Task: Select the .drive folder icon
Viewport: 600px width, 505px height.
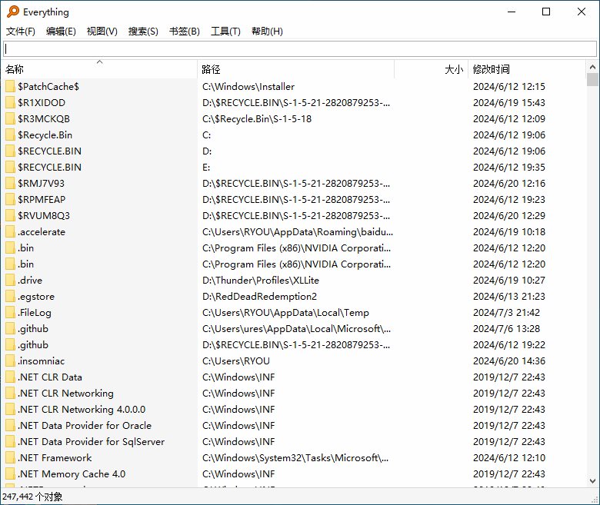Action: 10,281
